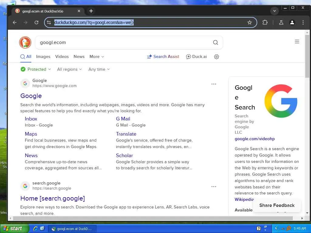Click https://www.google.com URL text
Screen dimensions: 311x233
point(54,86)
